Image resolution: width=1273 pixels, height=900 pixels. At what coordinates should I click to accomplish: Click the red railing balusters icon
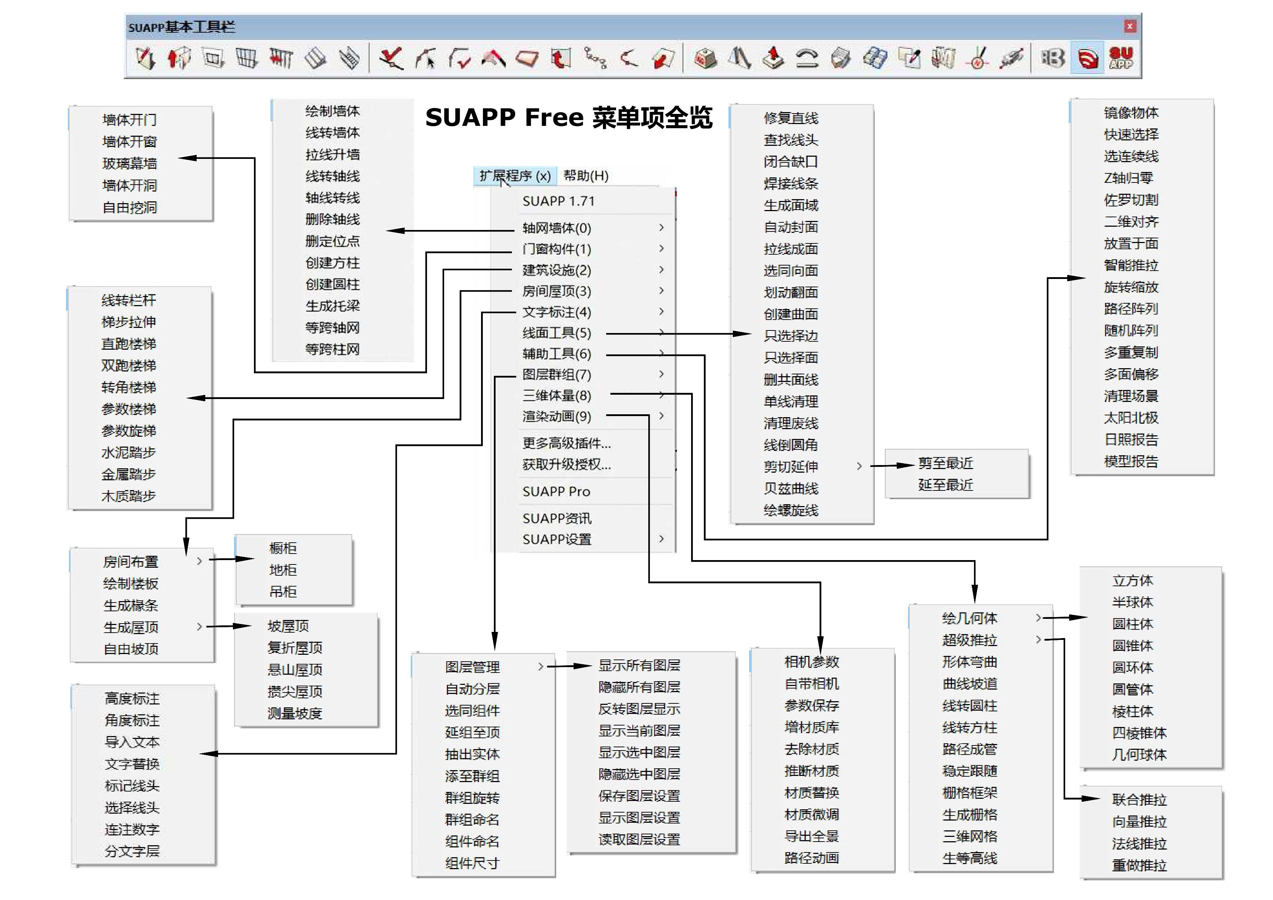281,58
